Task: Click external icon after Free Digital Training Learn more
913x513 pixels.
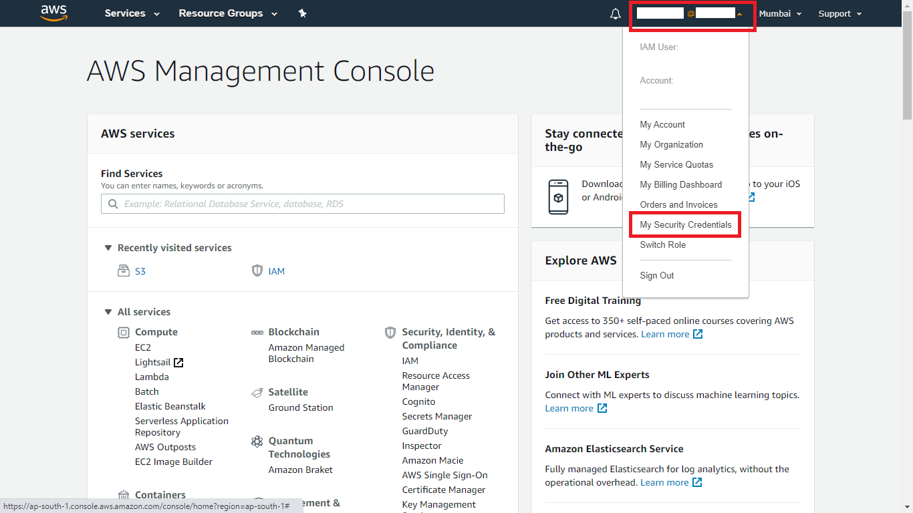Action: pyautogui.click(x=698, y=334)
